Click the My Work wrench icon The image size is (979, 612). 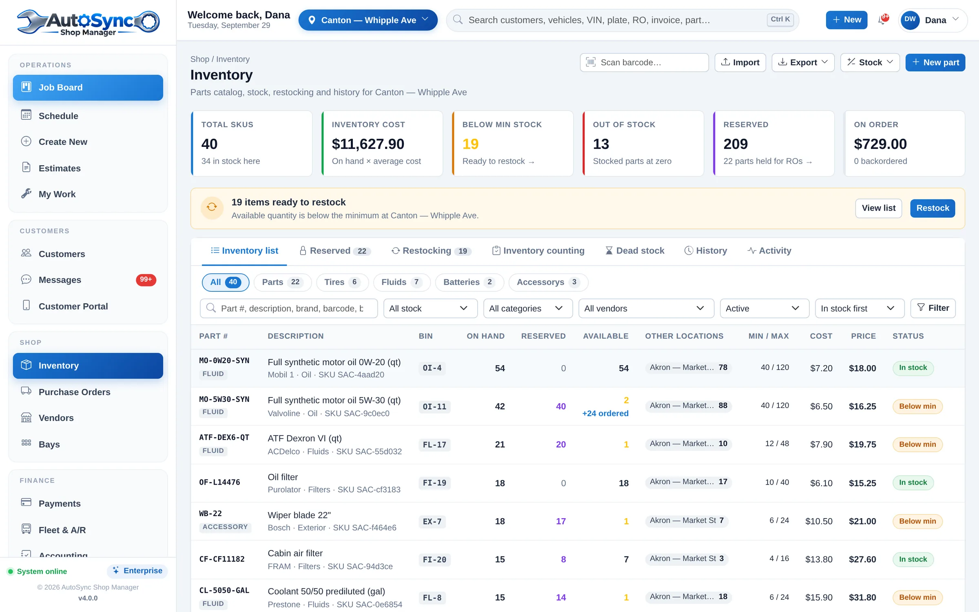26,193
